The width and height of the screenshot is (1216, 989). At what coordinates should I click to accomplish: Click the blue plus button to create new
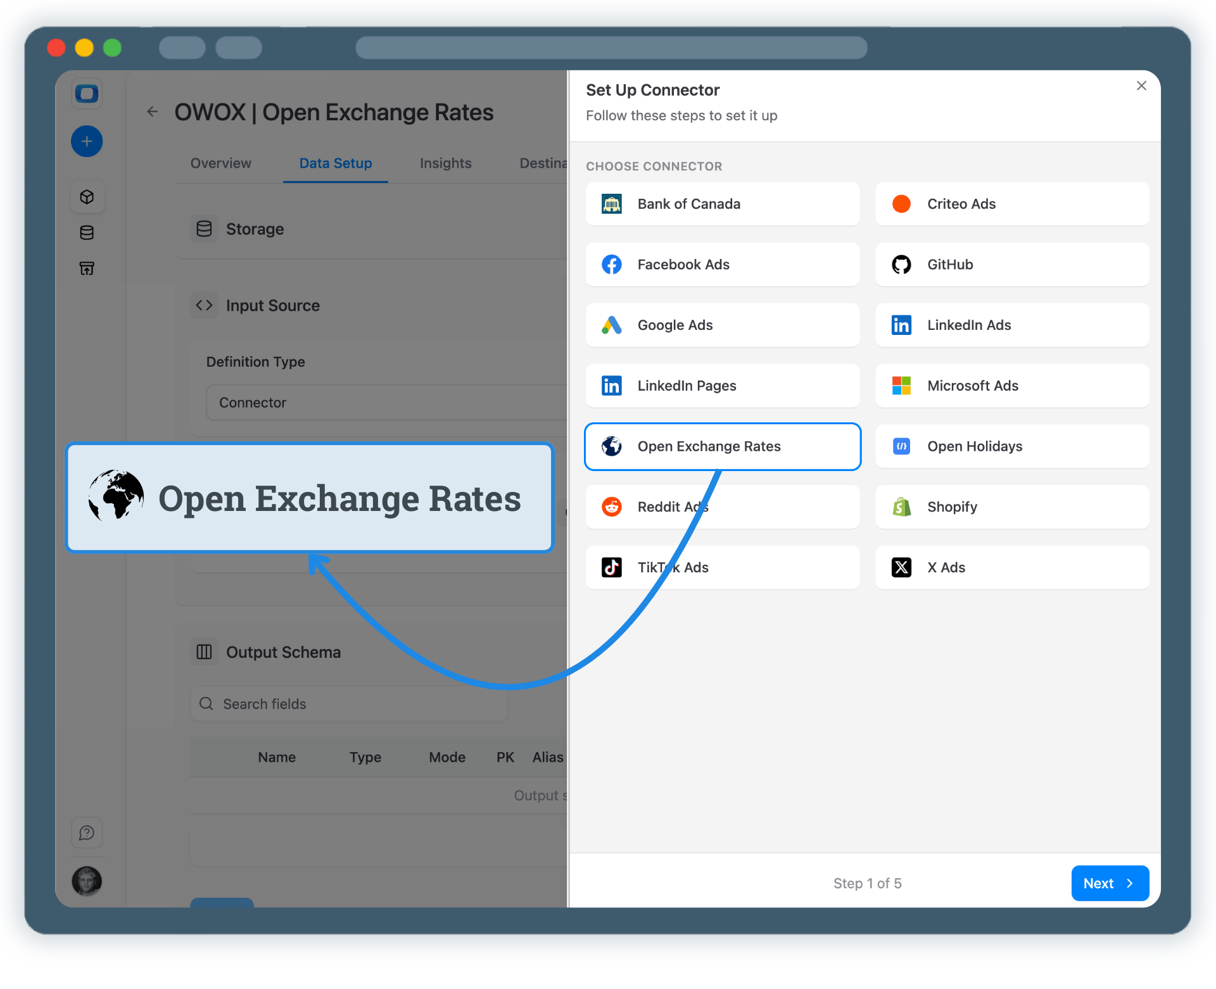(87, 141)
